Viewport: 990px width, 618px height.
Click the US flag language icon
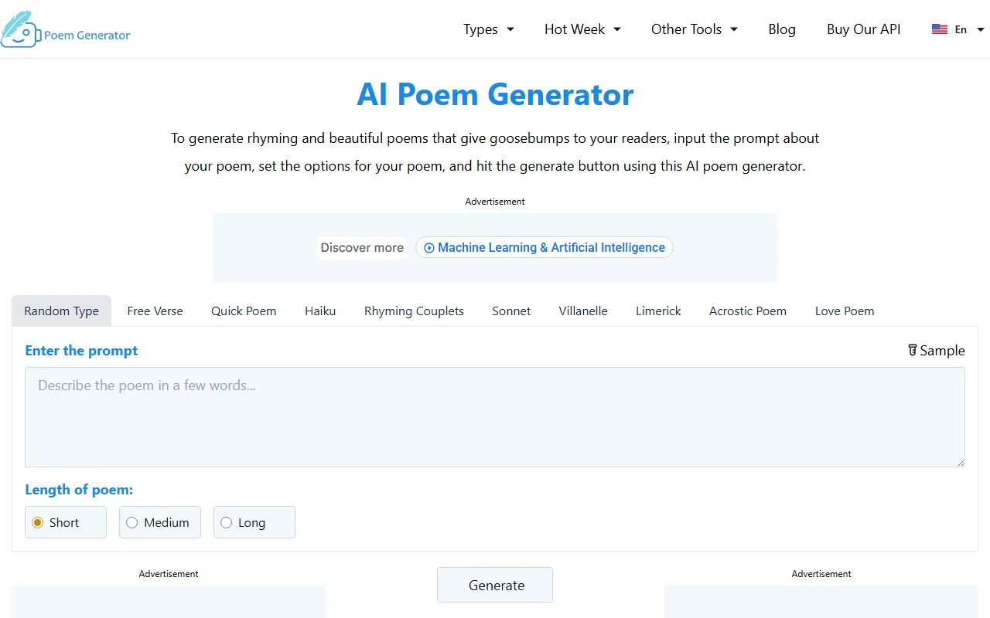point(940,29)
